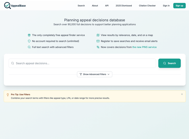Open the API menu link

[x=107, y=6]
